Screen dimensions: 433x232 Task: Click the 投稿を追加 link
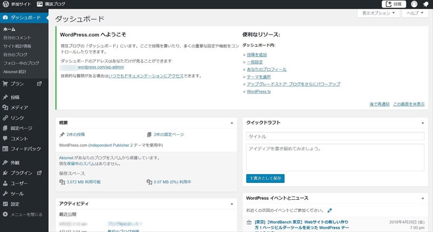click(257, 55)
